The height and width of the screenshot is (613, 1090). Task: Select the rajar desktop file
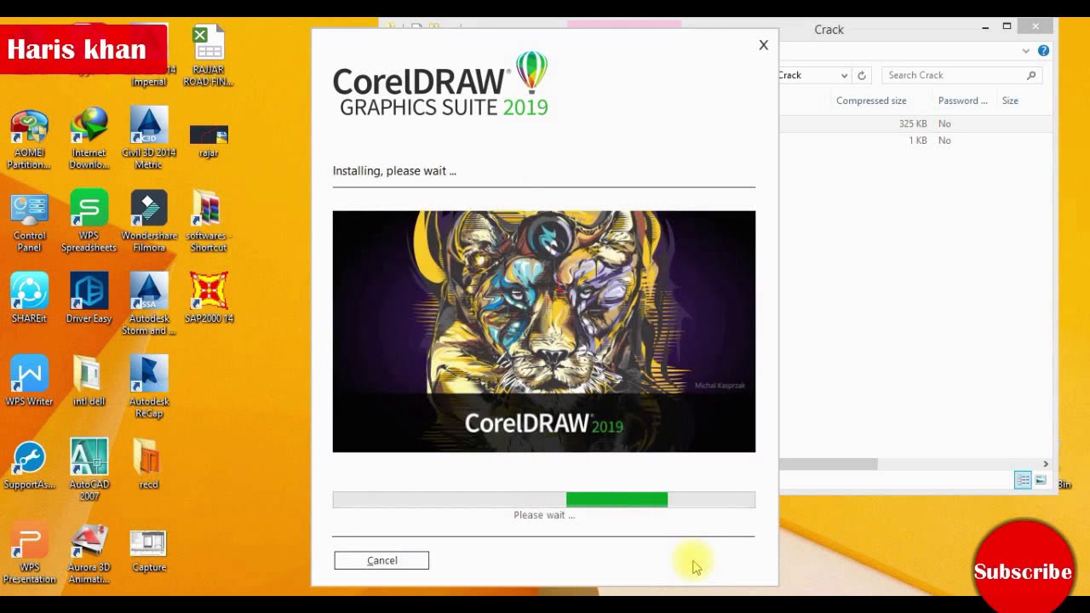pos(209,140)
